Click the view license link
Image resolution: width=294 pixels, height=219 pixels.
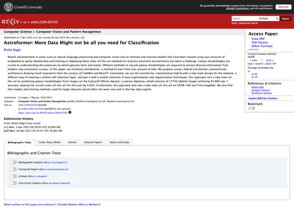[x=253, y=49]
